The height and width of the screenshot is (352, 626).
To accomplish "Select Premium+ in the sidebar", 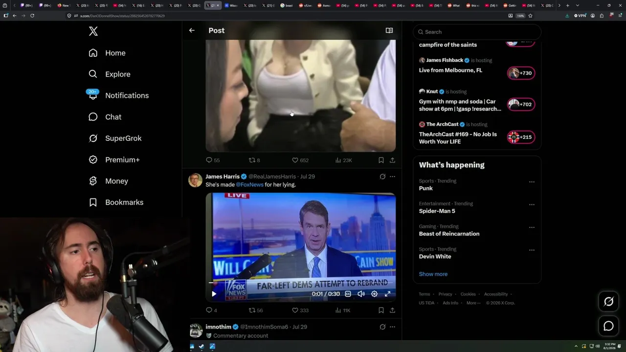I will [x=114, y=160].
